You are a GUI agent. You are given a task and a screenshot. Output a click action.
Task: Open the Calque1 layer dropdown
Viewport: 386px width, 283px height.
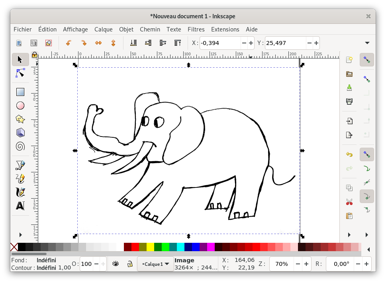156,264
